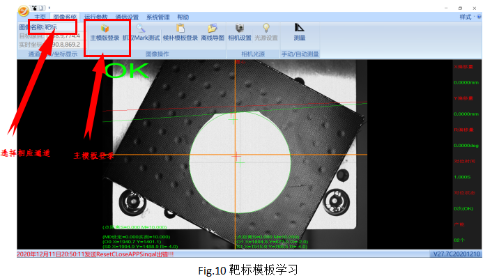Open the 系统管理 tab
This screenshot has height=278, width=499.
coord(158,17)
